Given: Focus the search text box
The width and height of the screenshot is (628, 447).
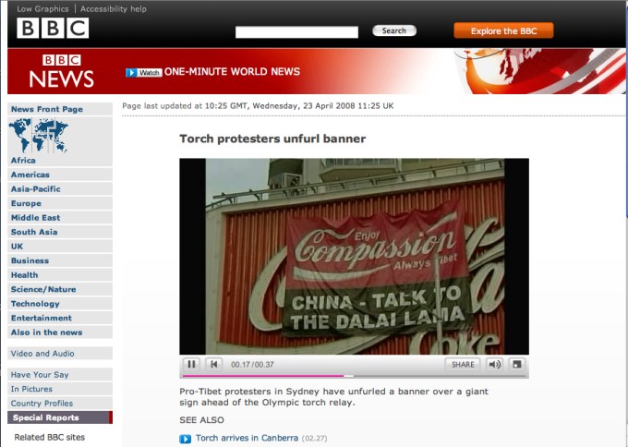Looking at the screenshot, I should click(296, 32).
